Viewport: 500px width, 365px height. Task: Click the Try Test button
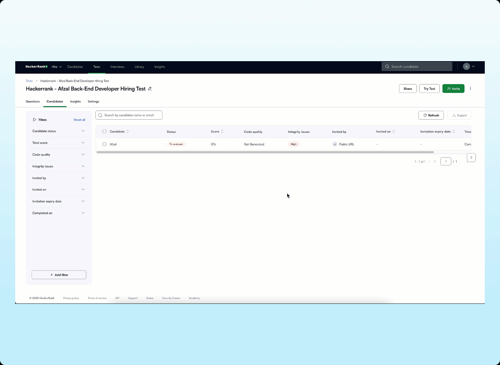pyautogui.click(x=429, y=89)
